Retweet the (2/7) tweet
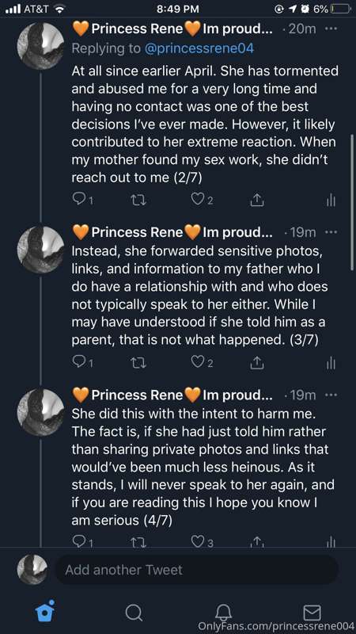Image resolution: width=356 pixels, height=634 pixels. 139,201
